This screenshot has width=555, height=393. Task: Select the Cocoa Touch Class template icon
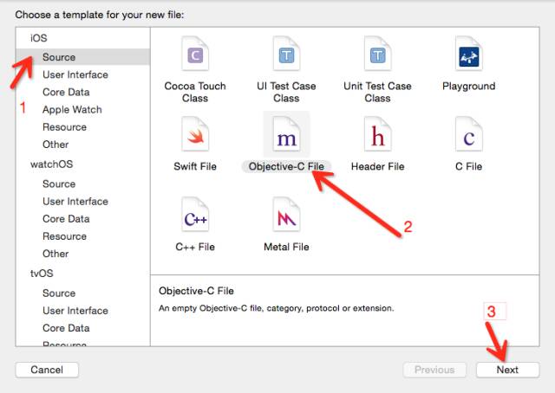click(x=195, y=54)
